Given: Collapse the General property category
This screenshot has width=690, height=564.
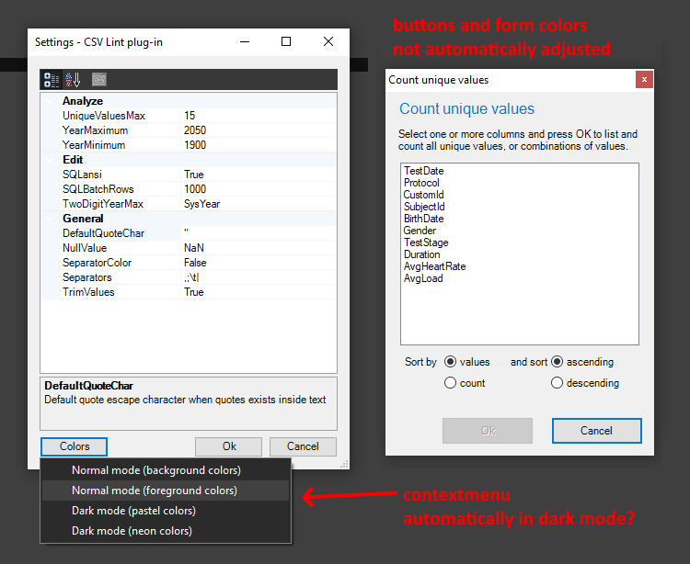Looking at the screenshot, I should click(x=52, y=219).
